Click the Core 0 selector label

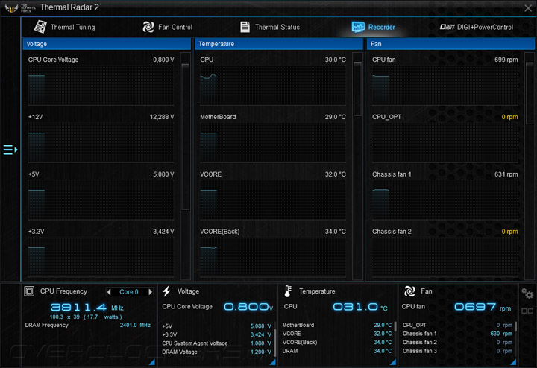click(129, 292)
